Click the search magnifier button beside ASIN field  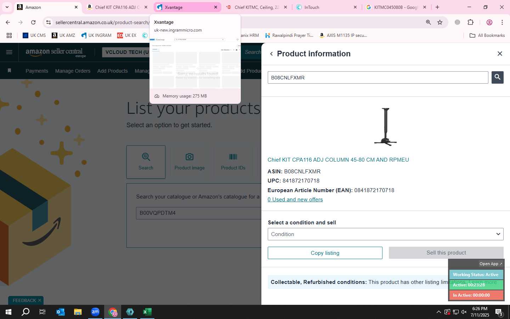[497, 77]
